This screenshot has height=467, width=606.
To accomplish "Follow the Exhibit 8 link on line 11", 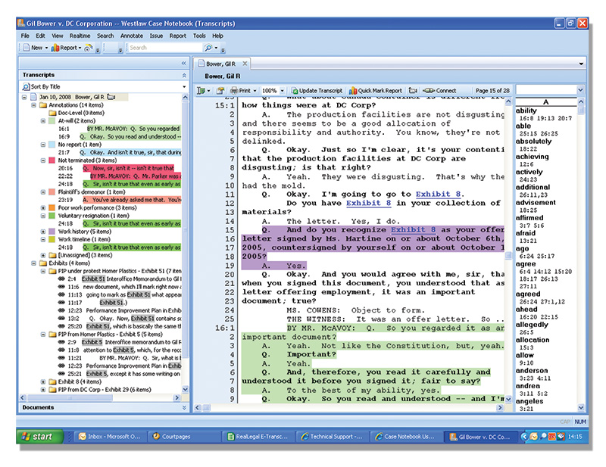I will click(439, 195).
